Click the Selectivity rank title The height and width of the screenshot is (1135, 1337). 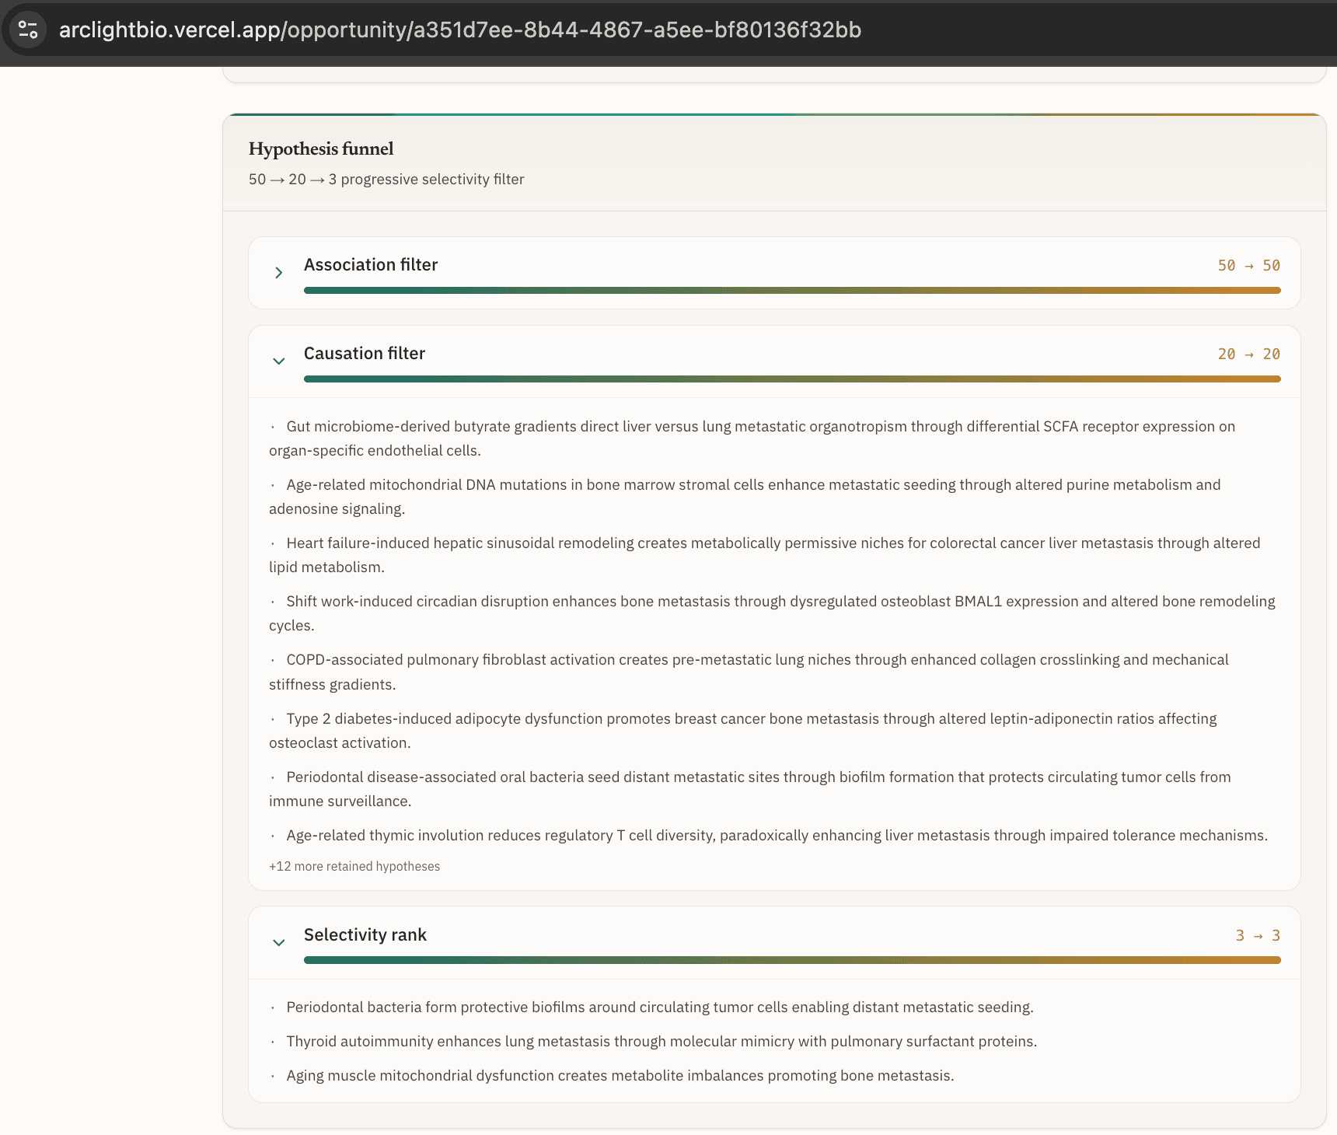(x=365, y=935)
